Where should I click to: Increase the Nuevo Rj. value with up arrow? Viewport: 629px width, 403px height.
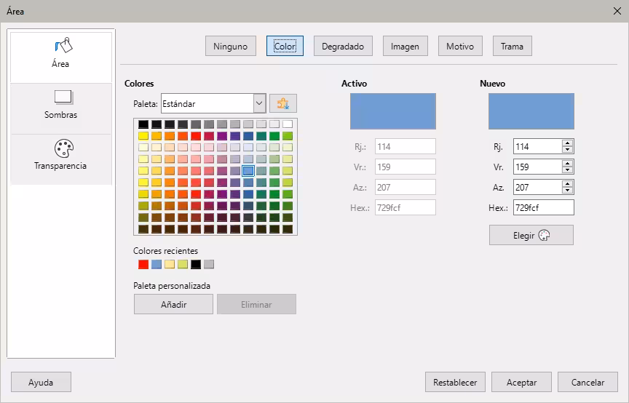[x=567, y=143]
